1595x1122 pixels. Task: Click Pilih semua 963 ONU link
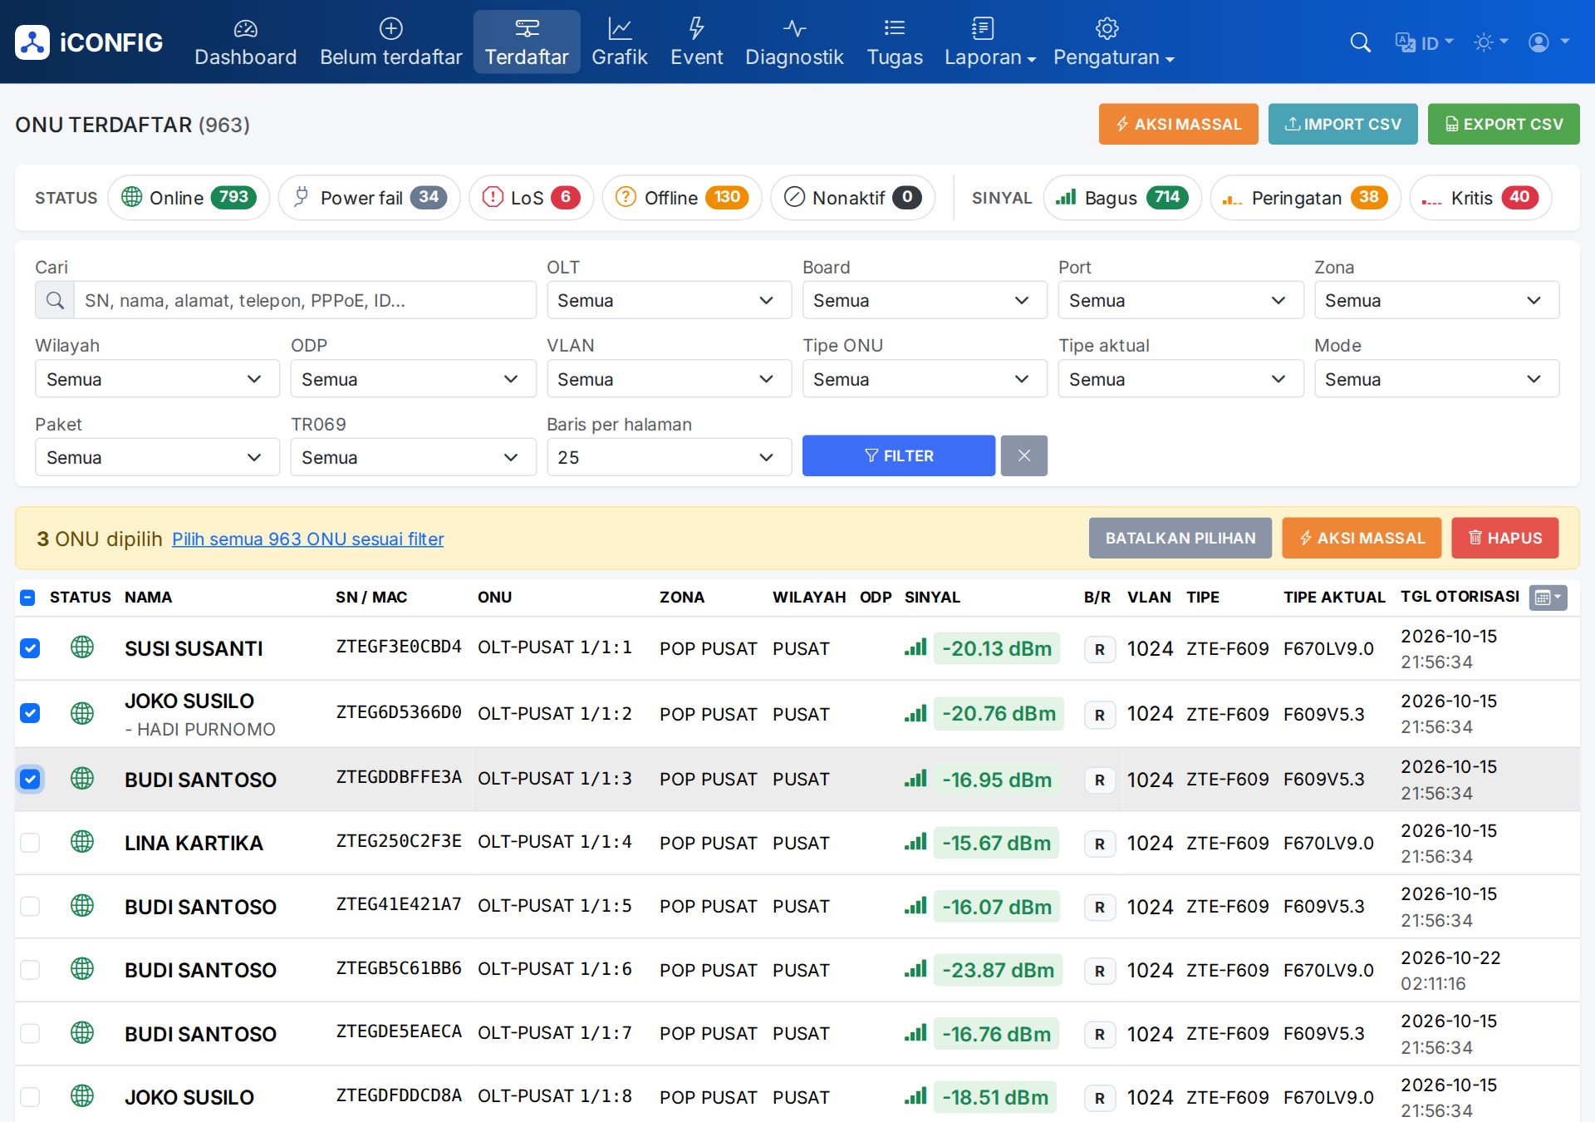(x=308, y=539)
